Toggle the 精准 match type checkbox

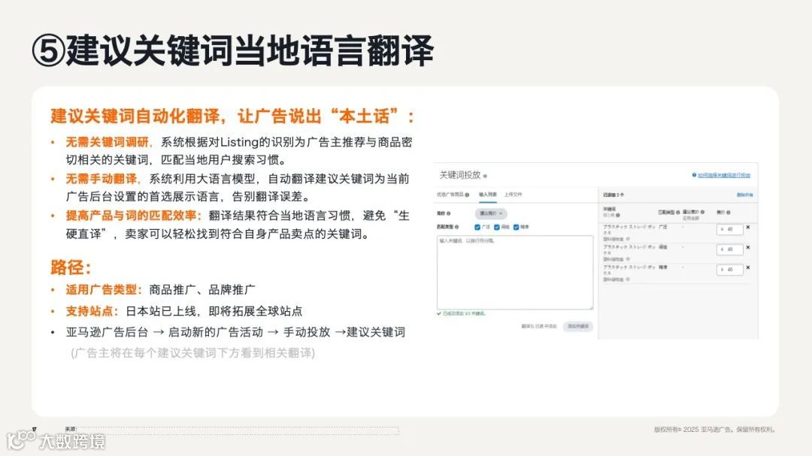(x=517, y=227)
